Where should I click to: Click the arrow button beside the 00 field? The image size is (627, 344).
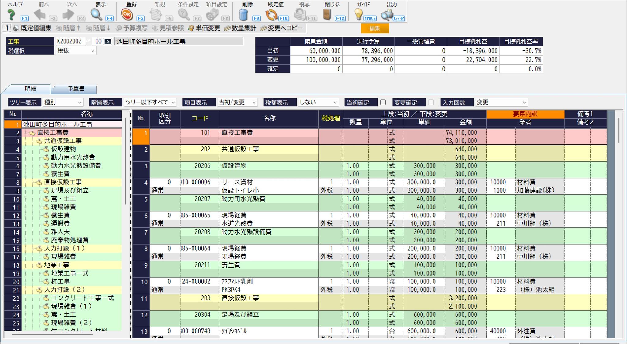(x=108, y=42)
